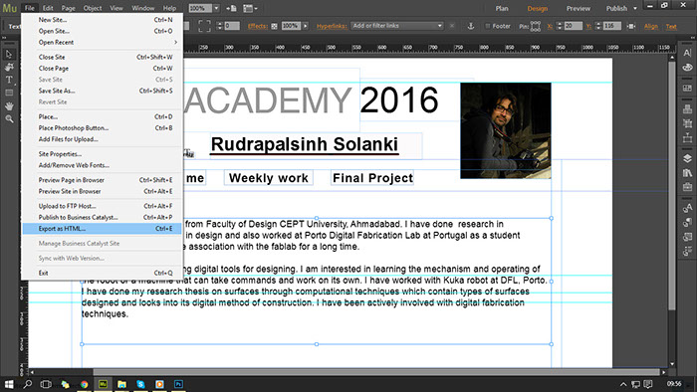This screenshot has width=697, height=392.
Task: Select the Text tool
Action: pyautogui.click(x=9, y=80)
